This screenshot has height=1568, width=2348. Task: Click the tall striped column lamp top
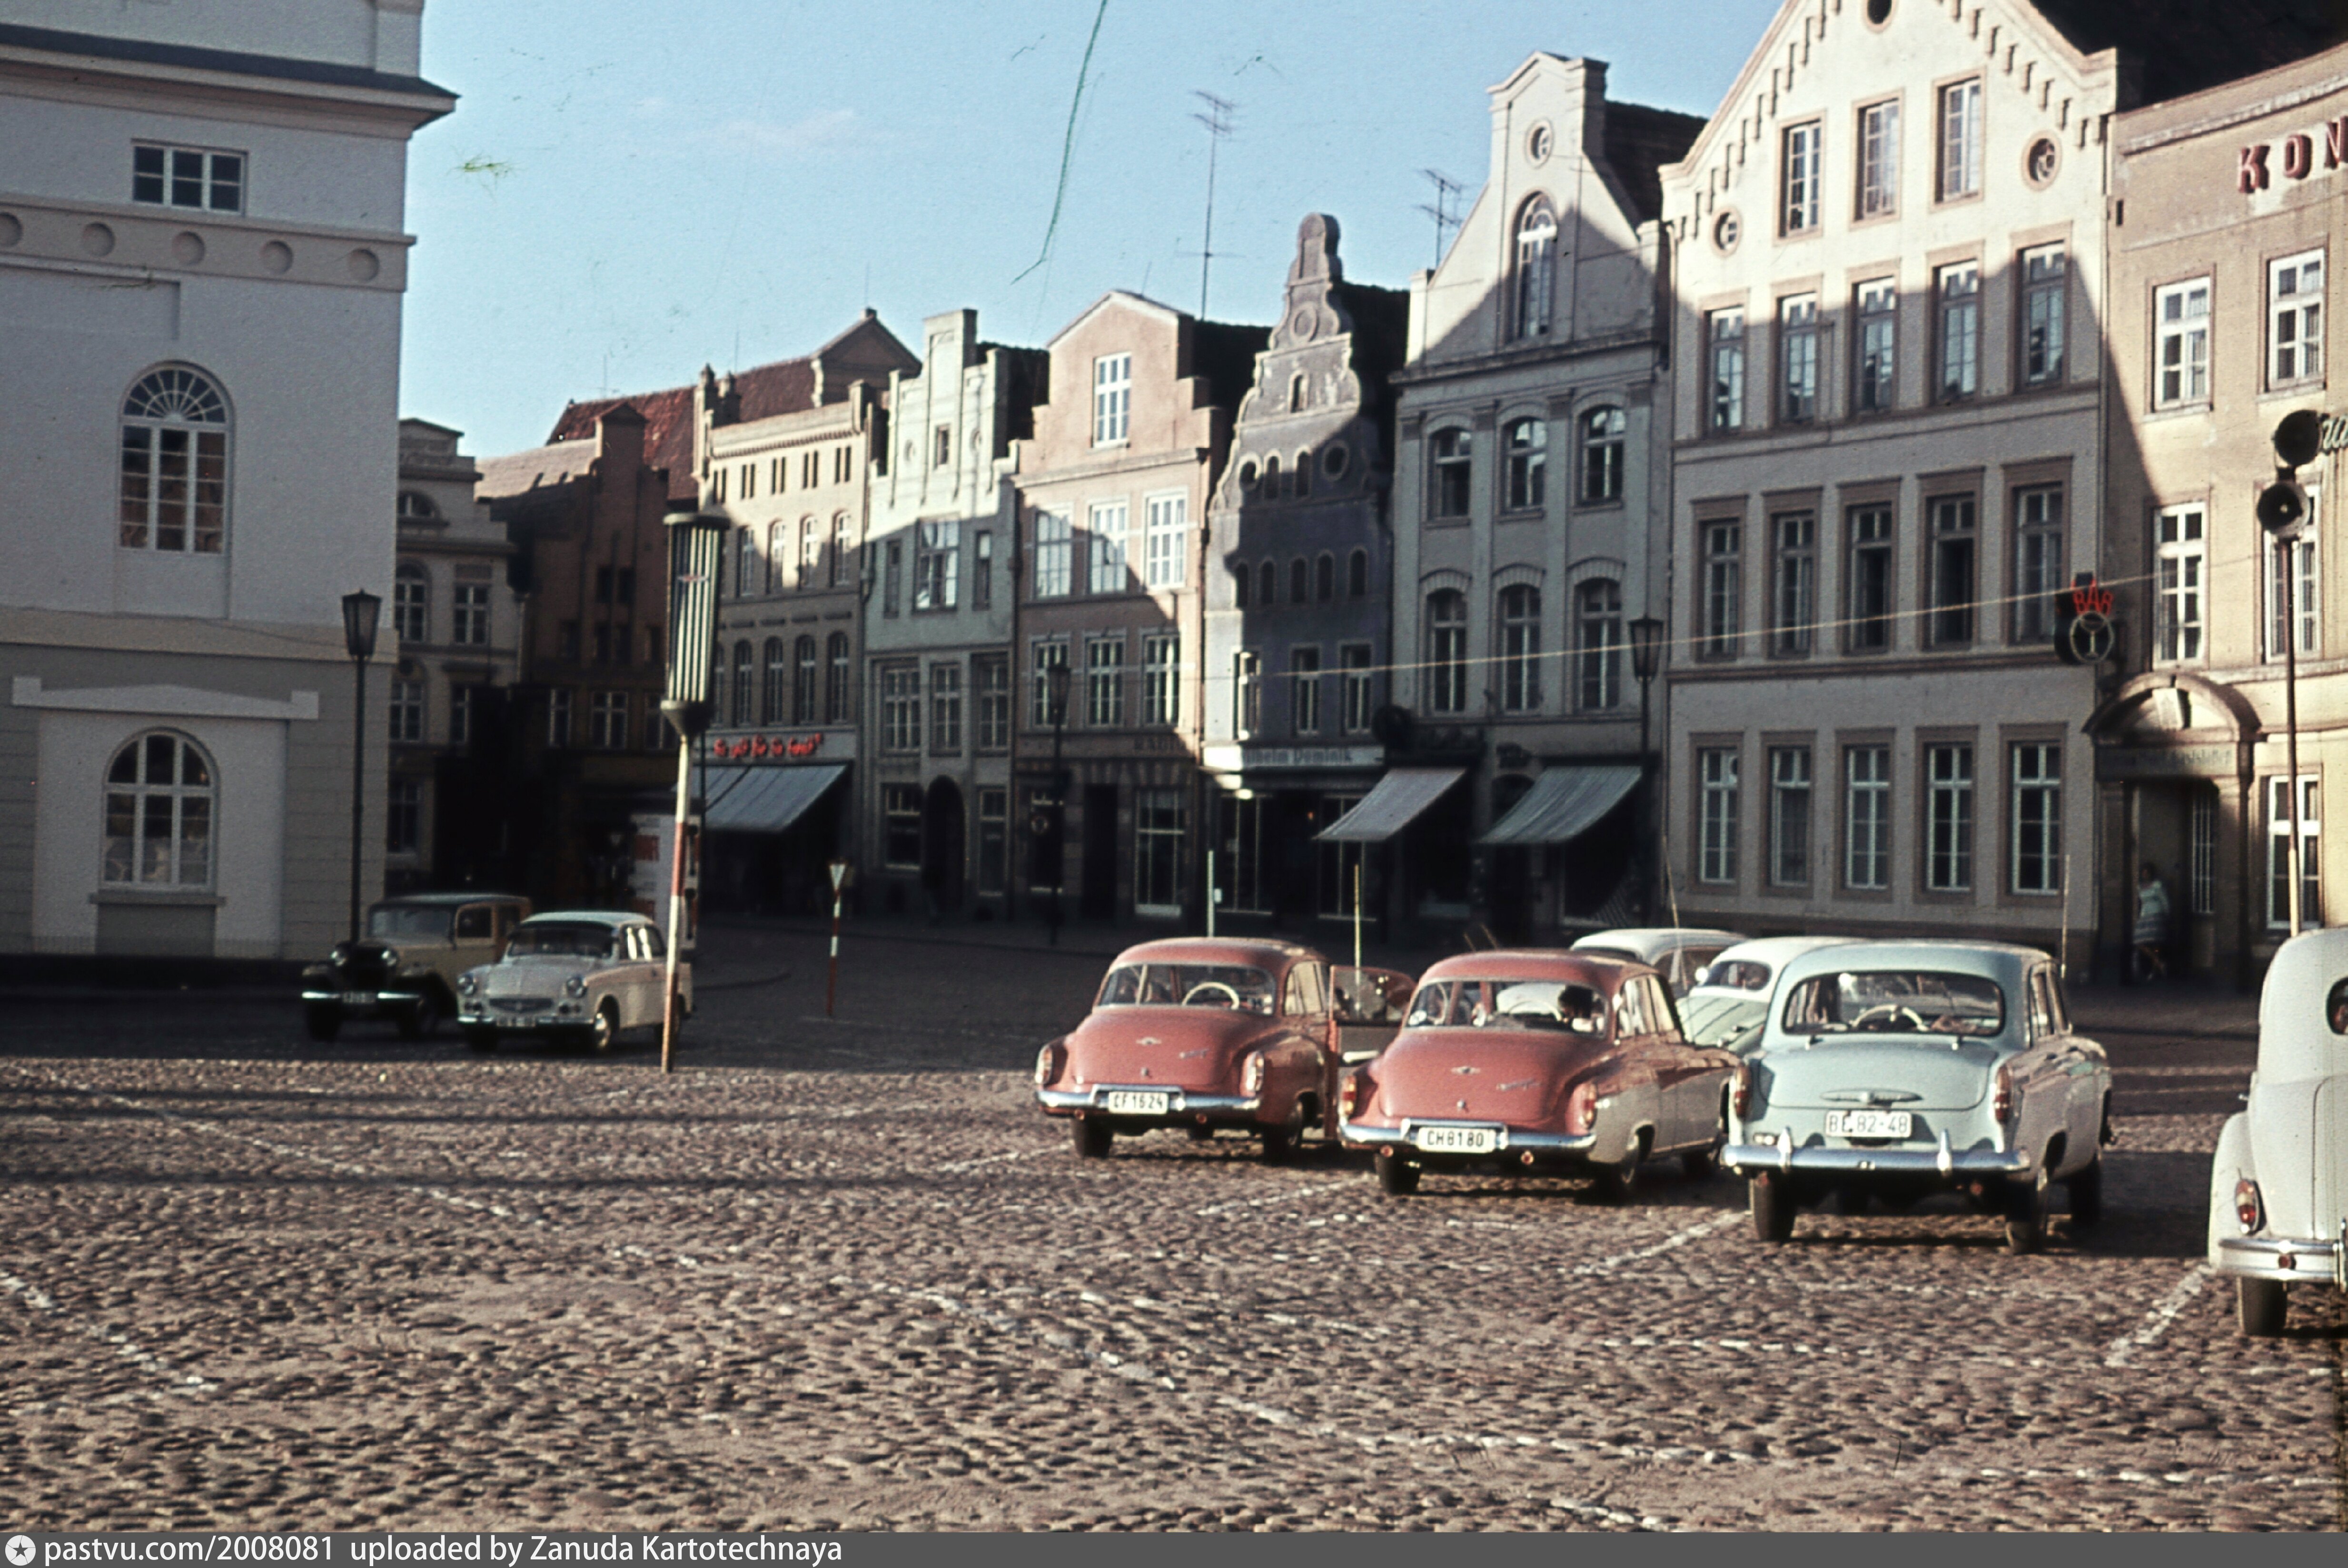[693, 612]
